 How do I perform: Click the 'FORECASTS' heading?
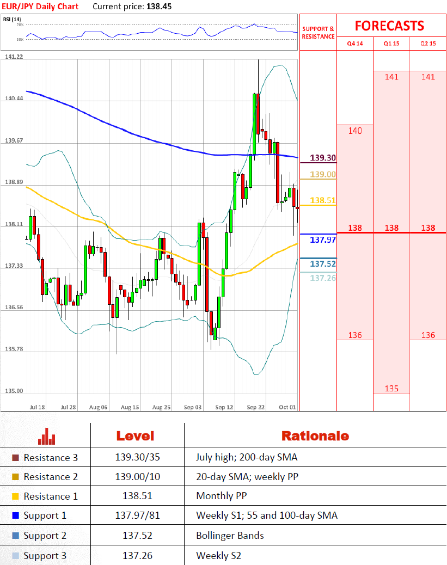390,26
